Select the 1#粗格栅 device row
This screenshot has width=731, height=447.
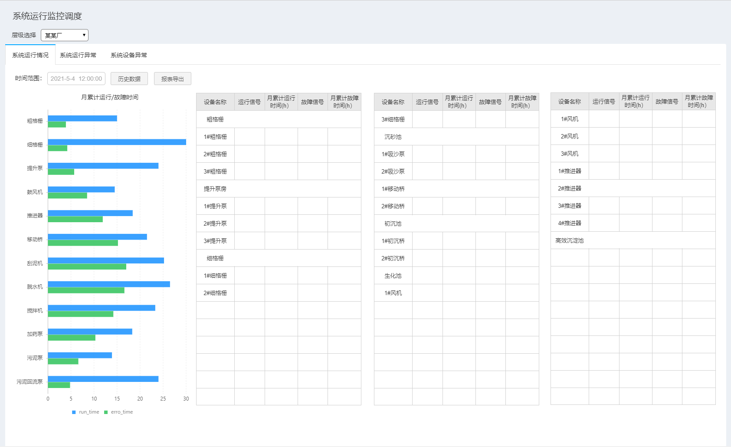(215, 137)
